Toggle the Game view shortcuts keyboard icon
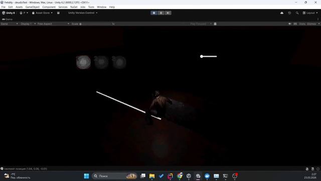Viewport: 321px width, 181px height. coord(295,24)
